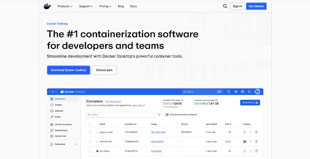Click the blue-beard image link
Viewport: 310px width, 159px height.
tap(156, 151)
